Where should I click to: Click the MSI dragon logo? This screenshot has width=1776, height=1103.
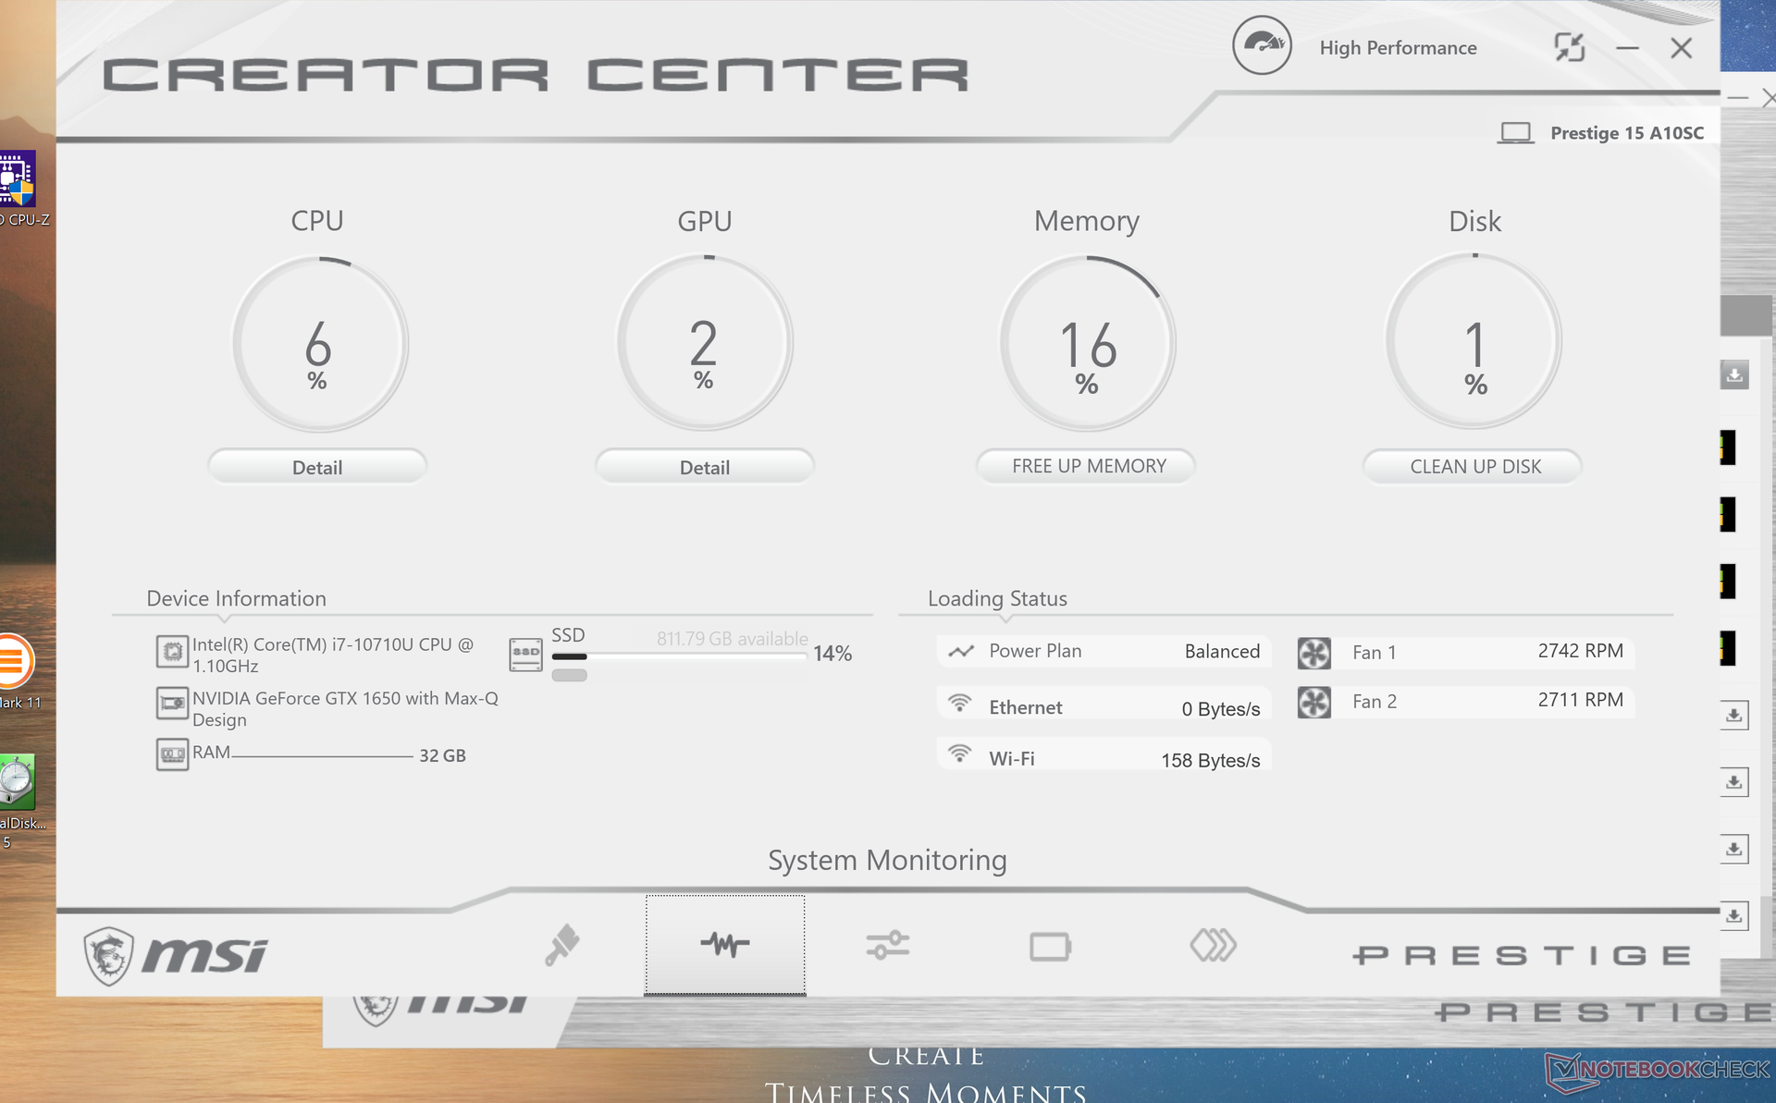point(109,955)
